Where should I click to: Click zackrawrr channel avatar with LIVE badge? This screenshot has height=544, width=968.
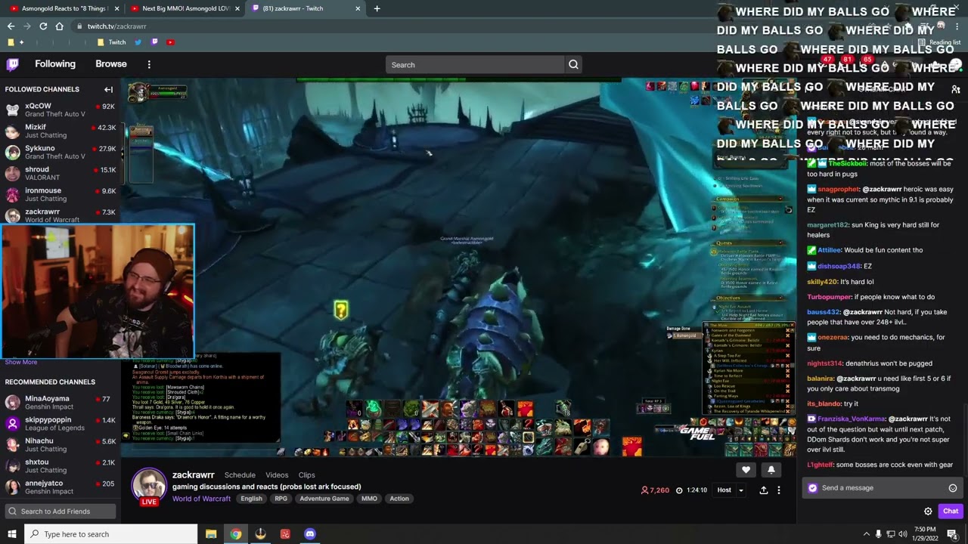pos(149,487)
